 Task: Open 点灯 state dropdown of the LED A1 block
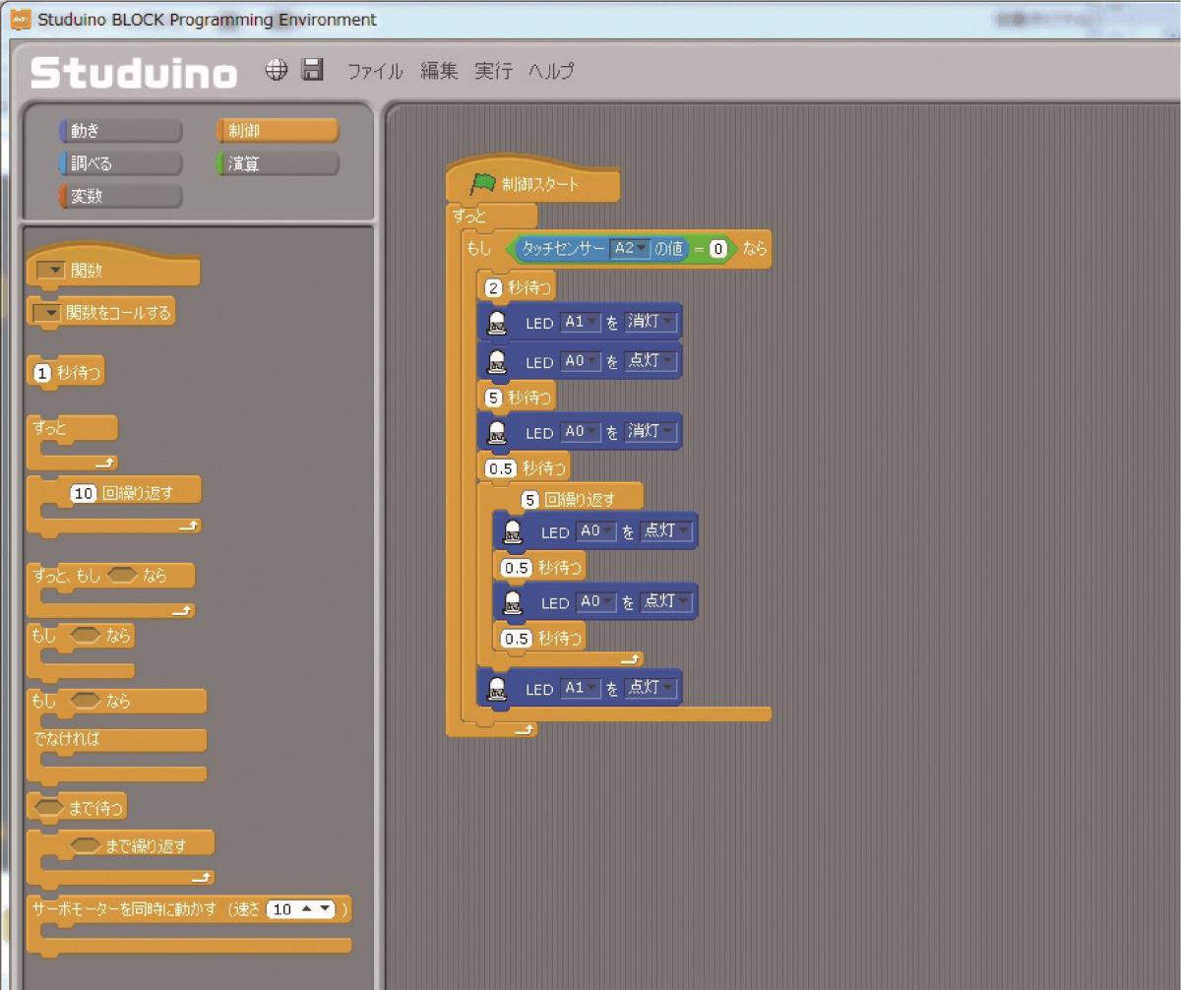coord(650,688)
